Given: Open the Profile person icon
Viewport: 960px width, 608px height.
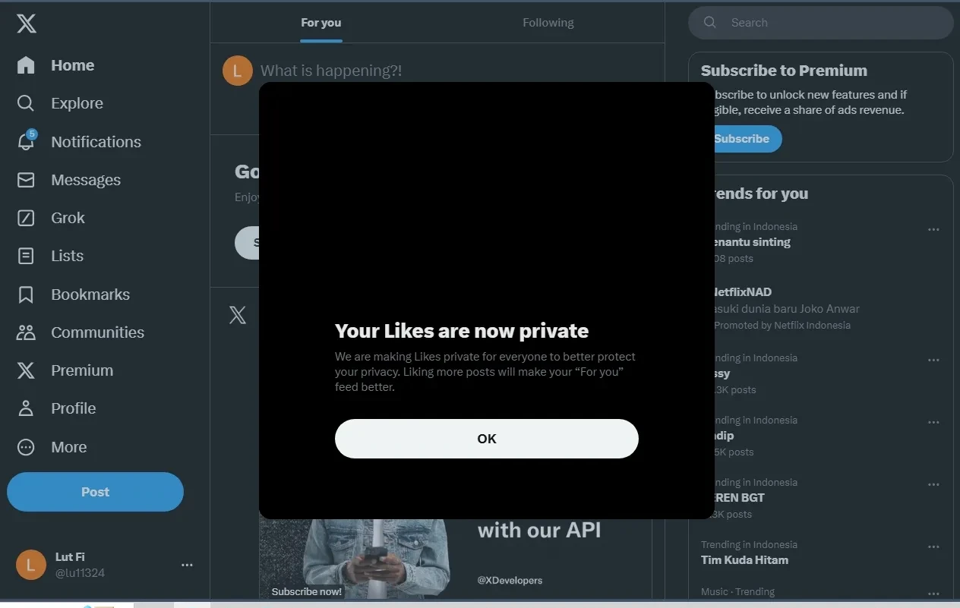Looking at the screenshot, I should click(26, 408).
